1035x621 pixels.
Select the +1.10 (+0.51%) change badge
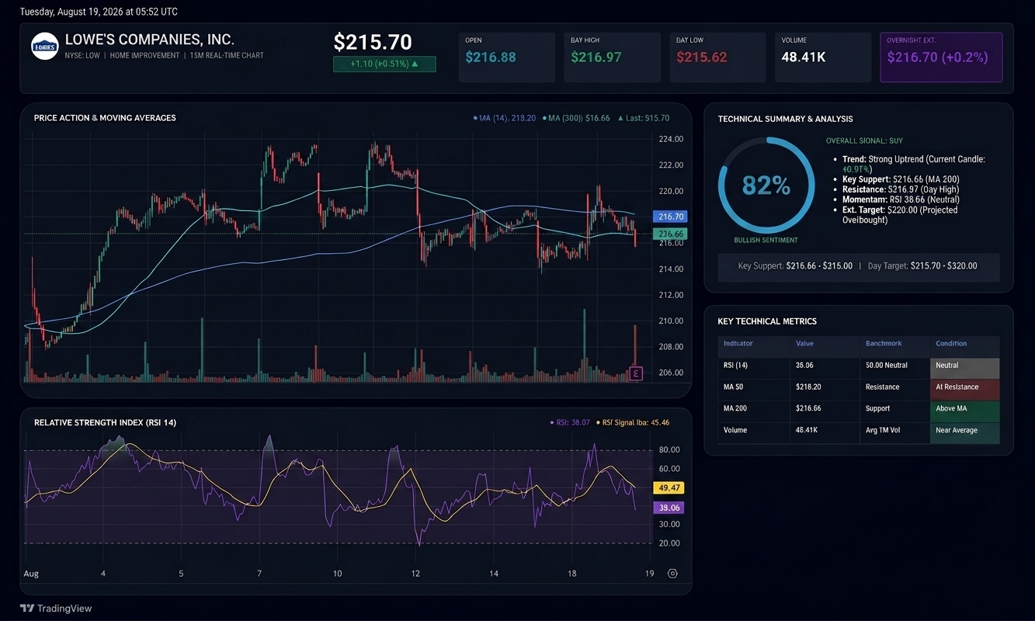(x=384, y=64)
